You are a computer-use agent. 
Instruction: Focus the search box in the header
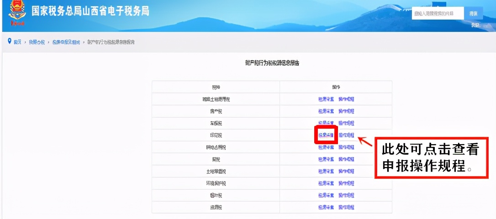click(x=438, y=13)
